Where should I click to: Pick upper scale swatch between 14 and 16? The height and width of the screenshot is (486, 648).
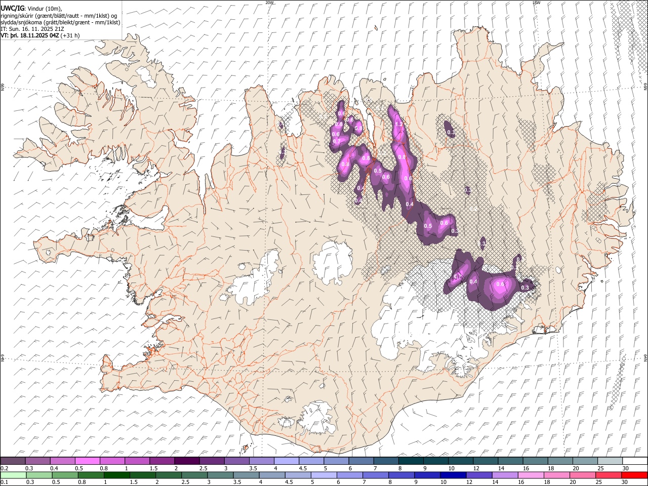tap(510, 461)
